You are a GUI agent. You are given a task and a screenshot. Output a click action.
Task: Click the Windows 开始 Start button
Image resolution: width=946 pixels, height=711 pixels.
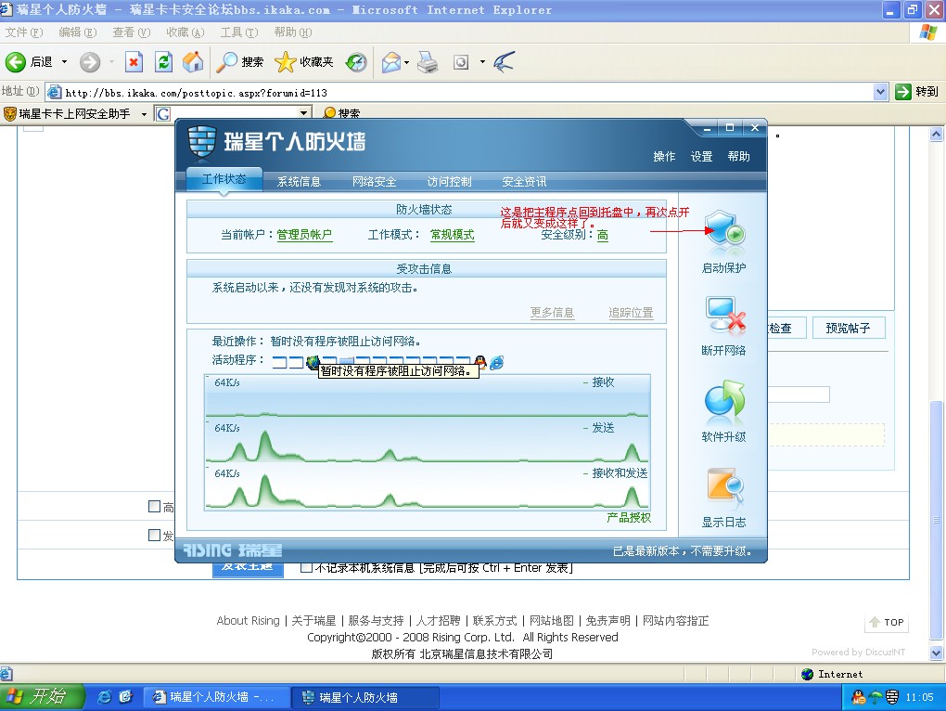pos(42,696)
